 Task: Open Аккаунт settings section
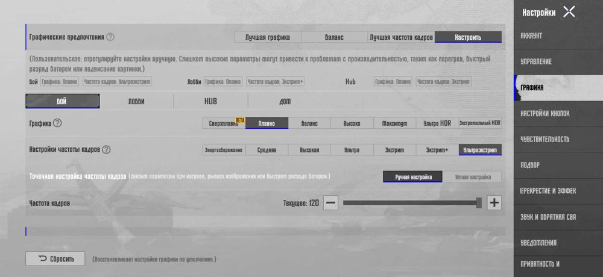[558, 36]
